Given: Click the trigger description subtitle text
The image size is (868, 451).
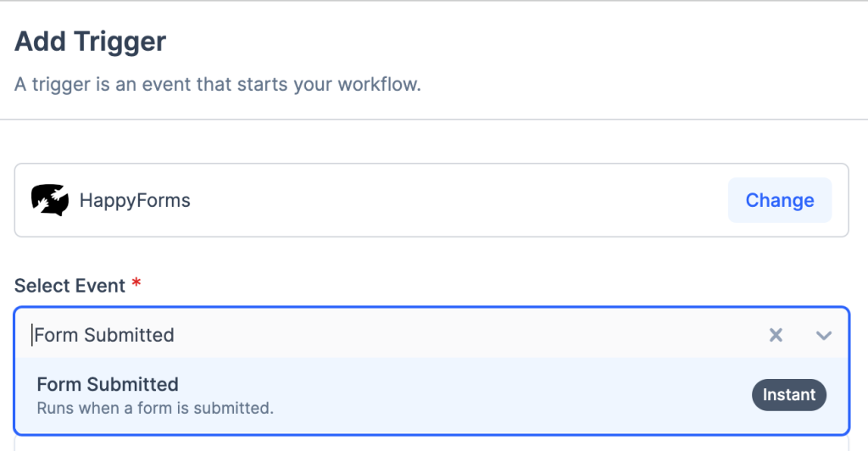Looking at the screenshot, I should pos(218,85).
